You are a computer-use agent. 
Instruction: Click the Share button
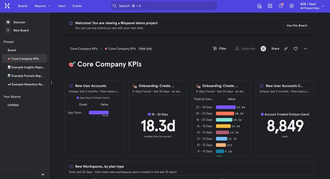pyautogui.click(x=275, y=49)
